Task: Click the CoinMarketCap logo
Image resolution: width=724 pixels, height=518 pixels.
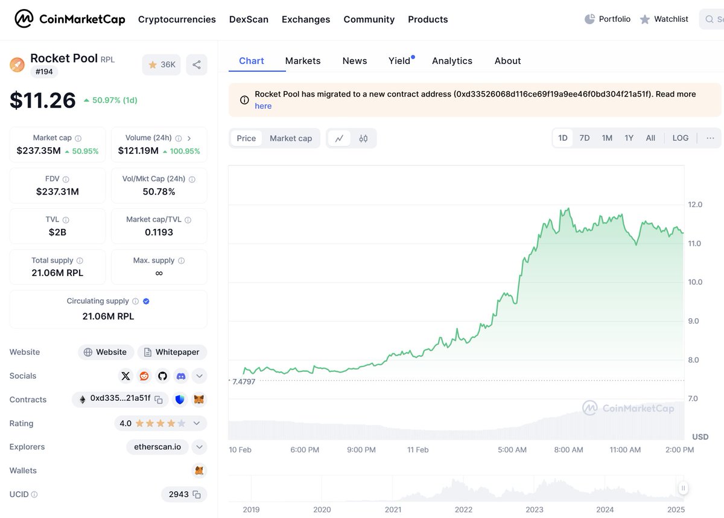Action: click(x=70, y=19)
